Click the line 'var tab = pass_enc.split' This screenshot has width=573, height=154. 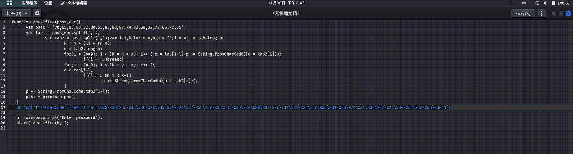pyautogui.click(x=63, y=33)
